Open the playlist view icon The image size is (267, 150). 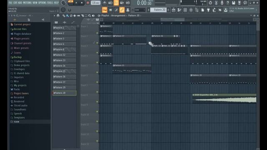[174, 10]
